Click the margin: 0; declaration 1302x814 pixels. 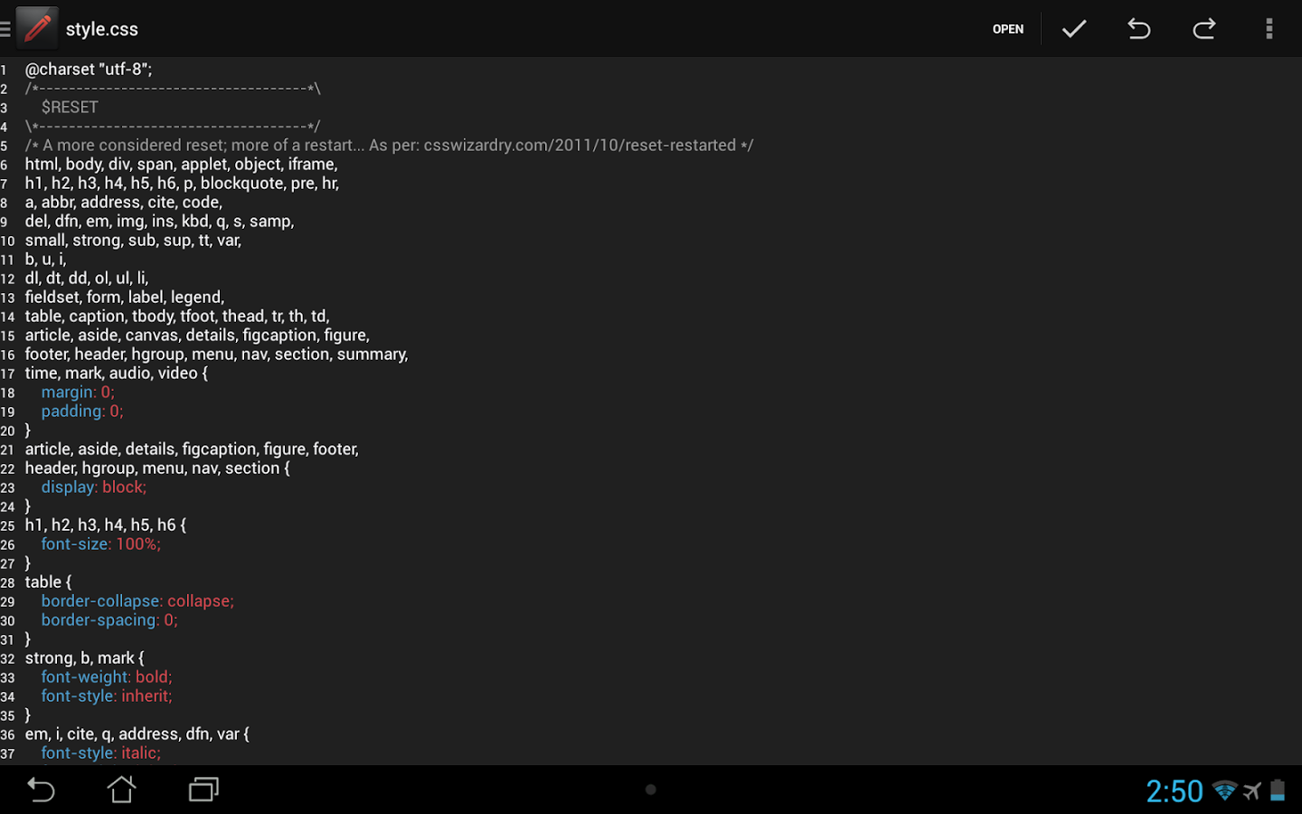(78, 392)
